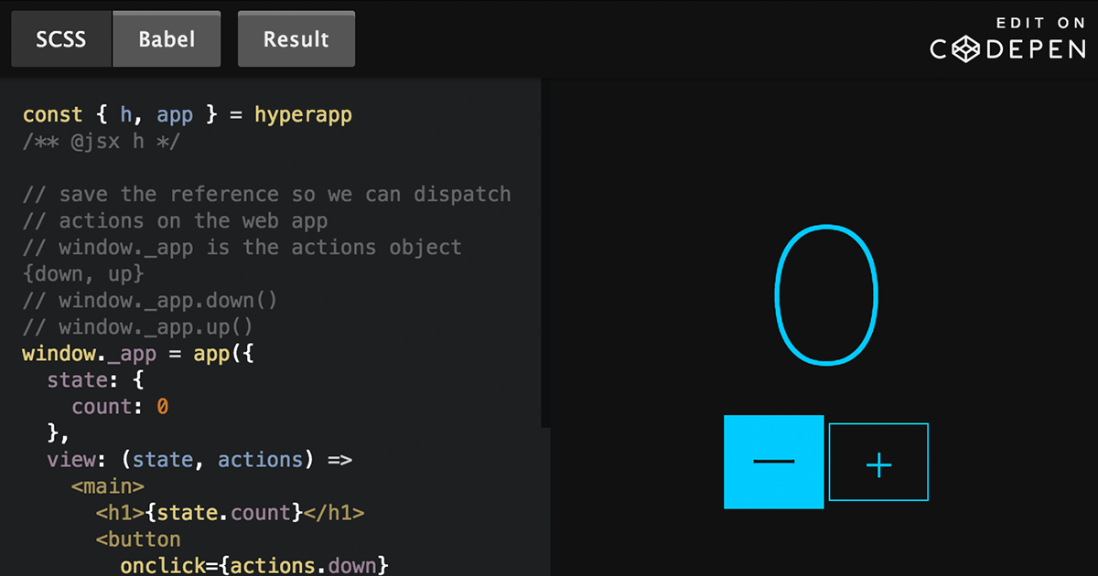Click the '<main>' tag in code
The image size is (1098, 576).
[107, 486]
